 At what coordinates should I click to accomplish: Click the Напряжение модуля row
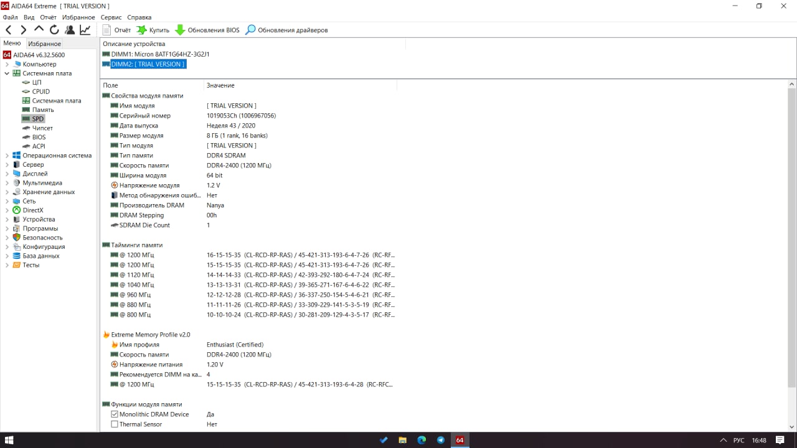pos(249,185)
